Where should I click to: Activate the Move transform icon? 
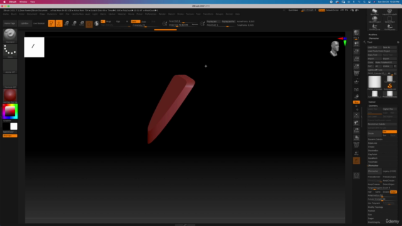[x=67, y=23]
